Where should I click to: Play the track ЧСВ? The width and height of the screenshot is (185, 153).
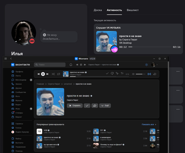point(64,131)
